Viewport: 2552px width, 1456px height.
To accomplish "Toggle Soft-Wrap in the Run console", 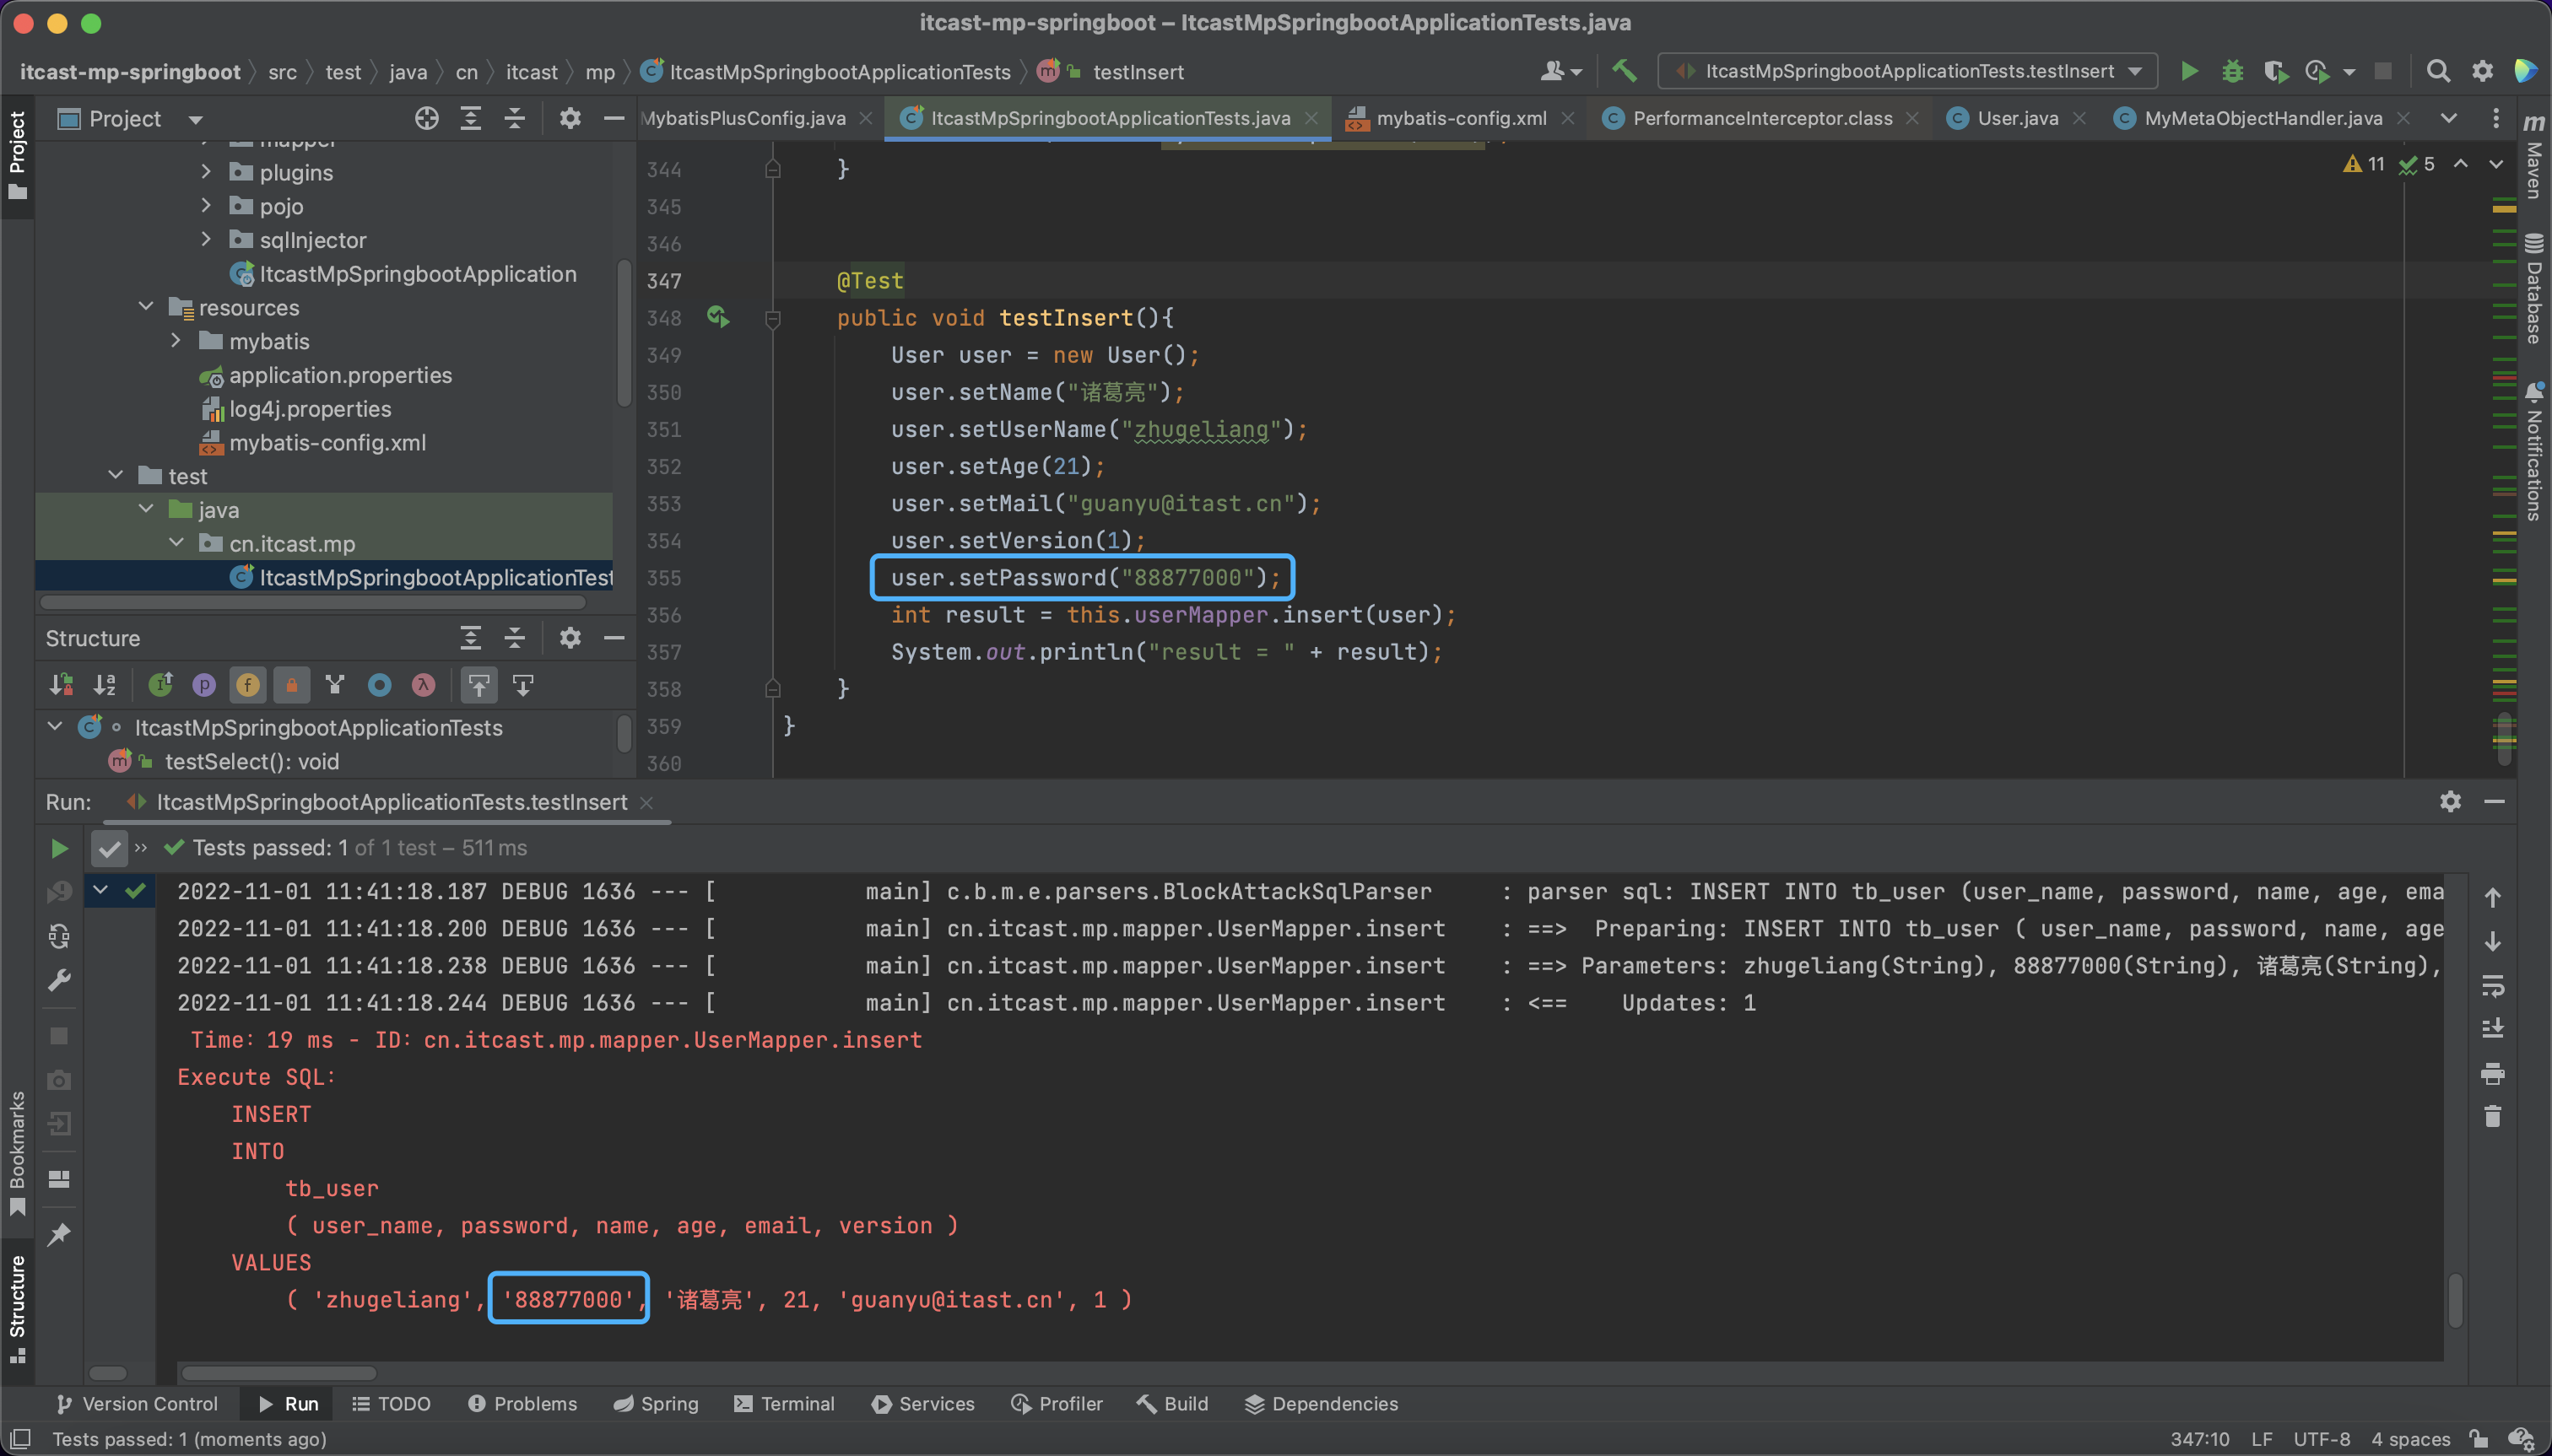I will [x=2492, y=986].
